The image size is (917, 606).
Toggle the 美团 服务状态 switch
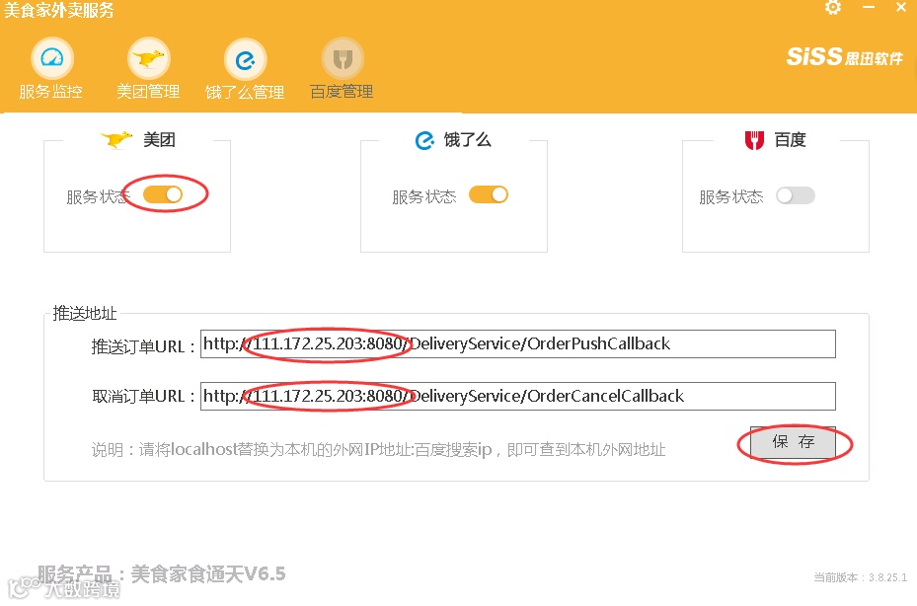point(163,194)
